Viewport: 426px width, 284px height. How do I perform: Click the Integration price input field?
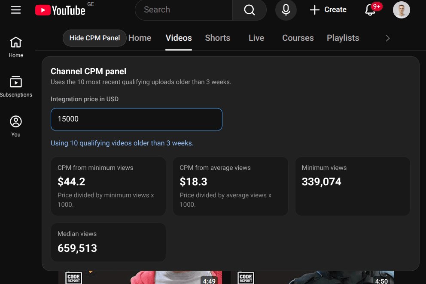[x=136, y=119]
